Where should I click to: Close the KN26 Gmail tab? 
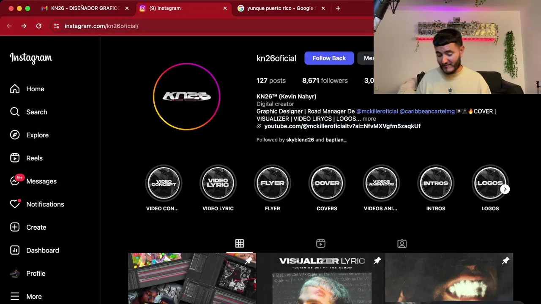click(x=127, y=8)
